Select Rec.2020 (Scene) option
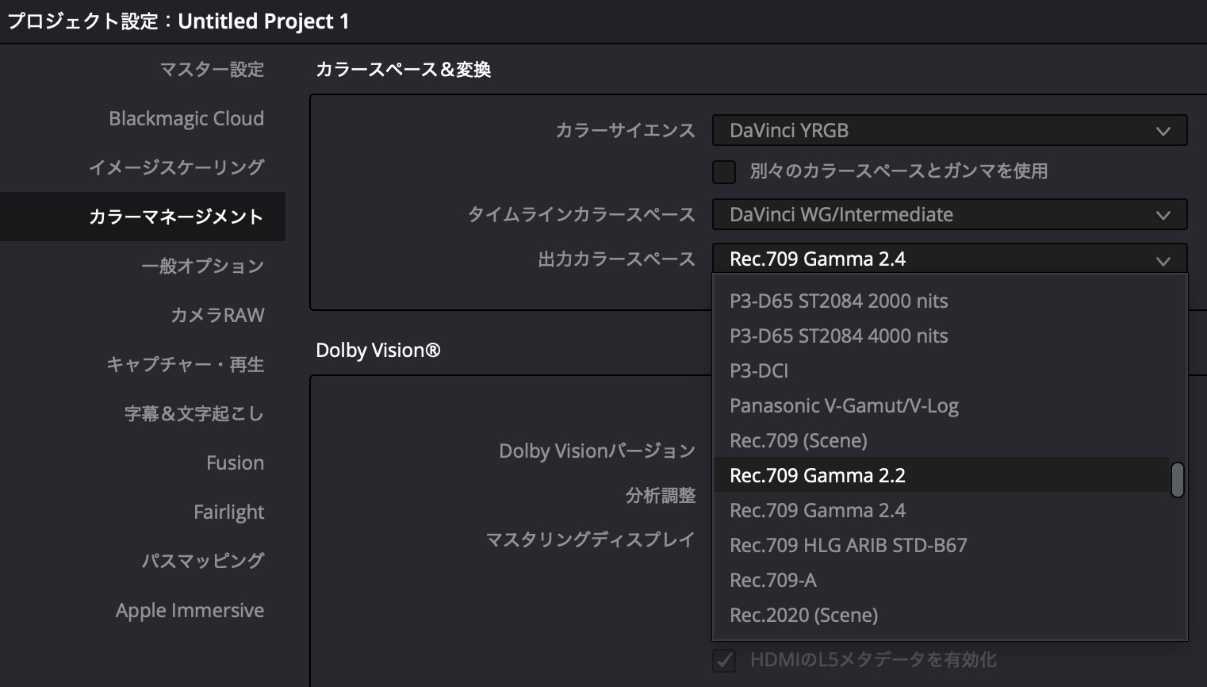The height and width of the screenshot is (687, 1207). [803, 616]
